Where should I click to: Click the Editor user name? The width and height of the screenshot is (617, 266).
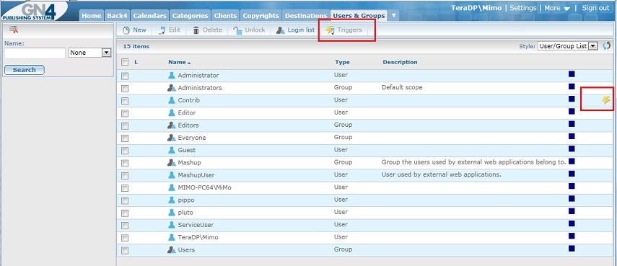point(186,112)
